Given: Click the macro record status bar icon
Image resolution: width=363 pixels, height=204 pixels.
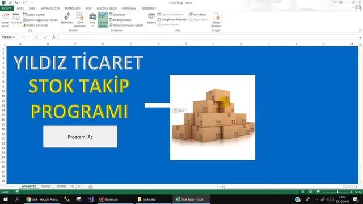Looking at the screenshot, I should click(x=17, y=192).
